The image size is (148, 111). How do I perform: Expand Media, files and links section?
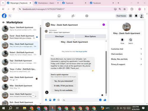pyautogui.click(x=126, y=59)
